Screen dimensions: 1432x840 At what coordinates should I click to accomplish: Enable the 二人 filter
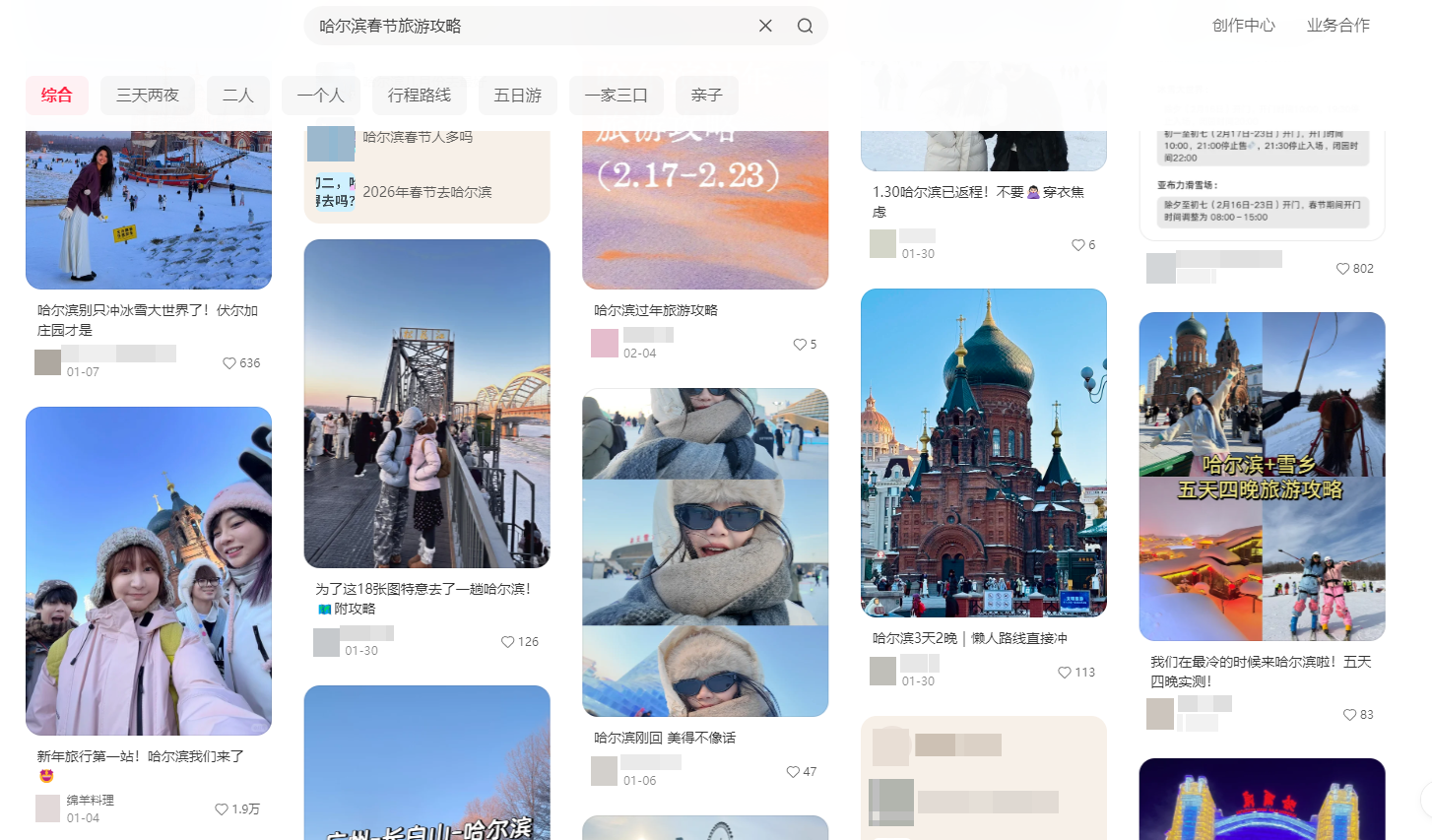[x=237, y=95]
